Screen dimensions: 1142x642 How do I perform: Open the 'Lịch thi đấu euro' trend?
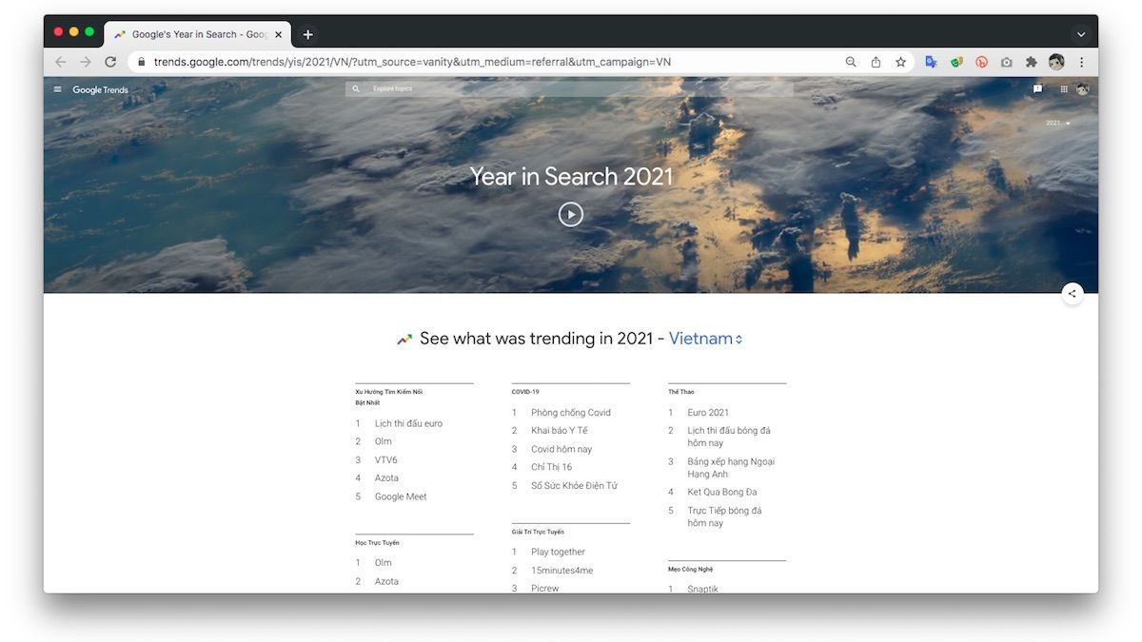(408, 423)
